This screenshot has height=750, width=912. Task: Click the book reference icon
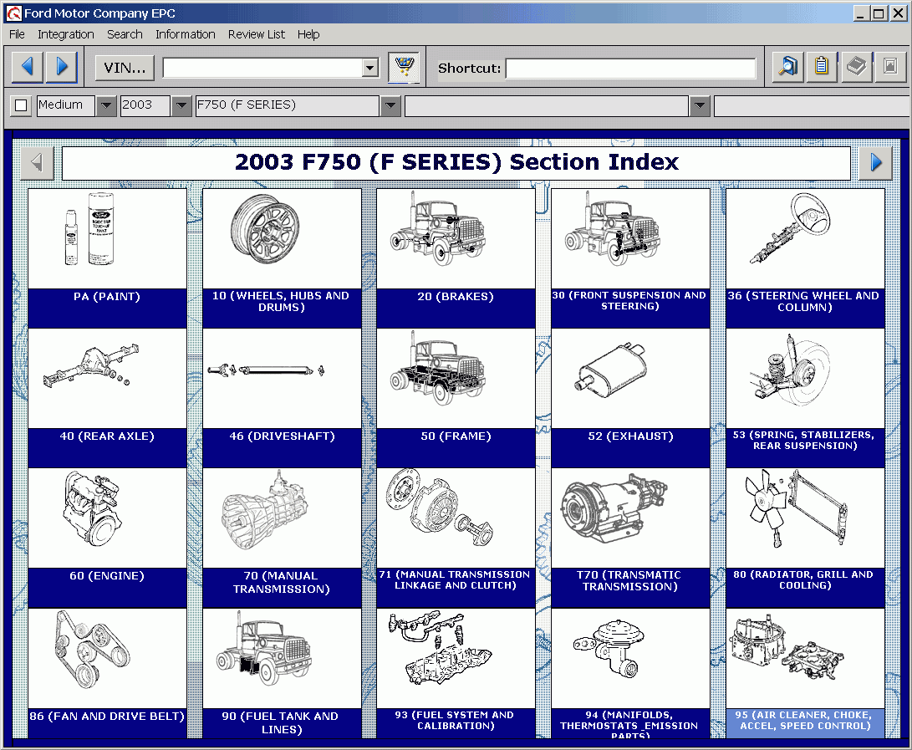click(855, 66)
